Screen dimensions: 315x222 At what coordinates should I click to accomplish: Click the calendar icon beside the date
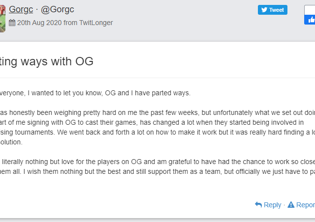pyautogui.click(x=12, y=23)
